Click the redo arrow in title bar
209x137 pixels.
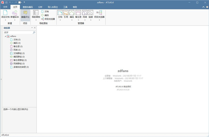pyautogui.click(x=16, y=2)
